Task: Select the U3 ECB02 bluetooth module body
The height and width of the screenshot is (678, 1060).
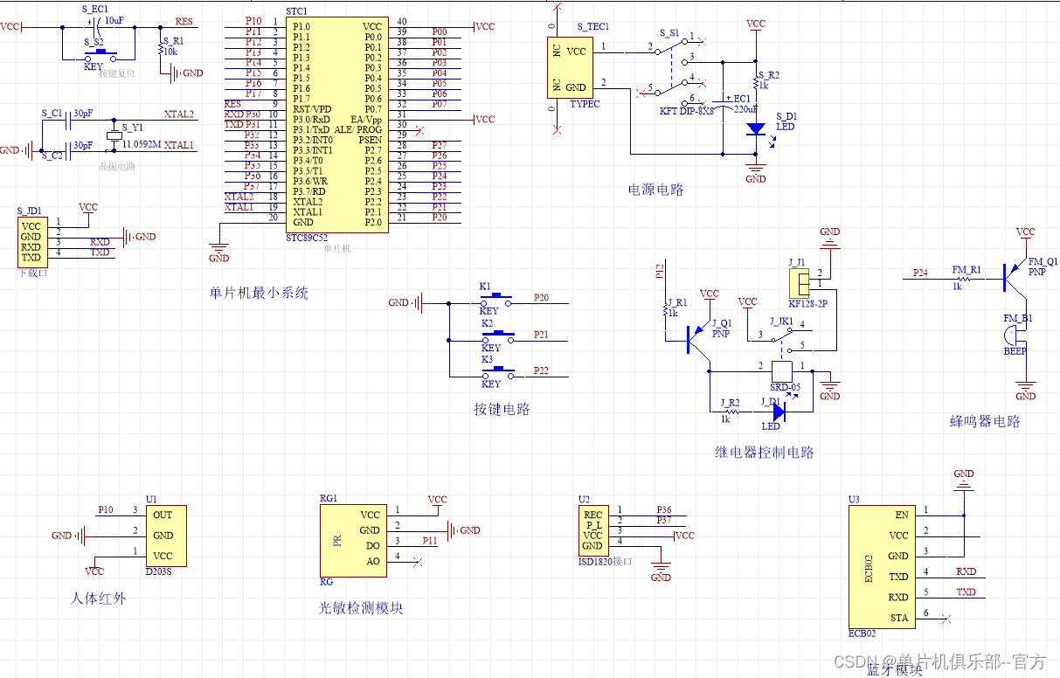Action: click(880, 567)
